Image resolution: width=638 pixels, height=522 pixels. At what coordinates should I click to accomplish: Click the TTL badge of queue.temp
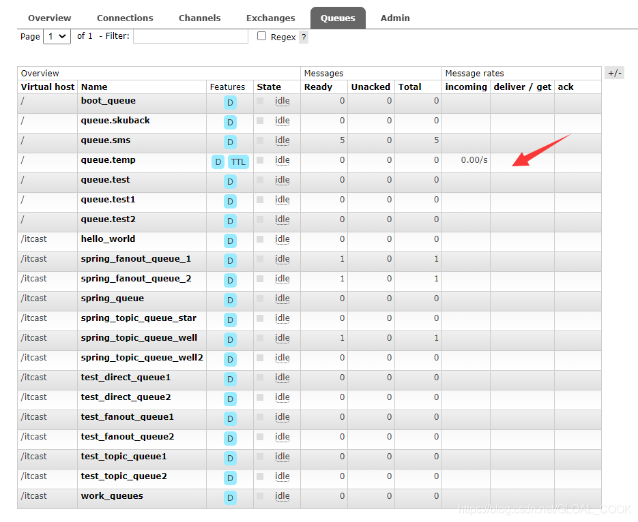[238, 162]
